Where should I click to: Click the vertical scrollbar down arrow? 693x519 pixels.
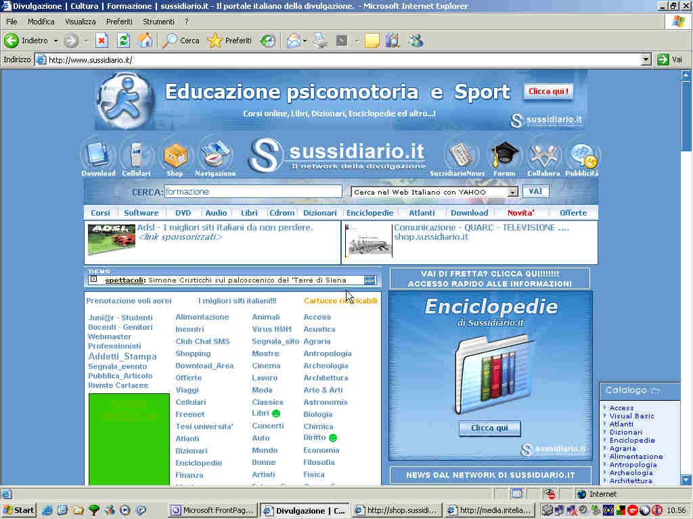[686, 479]
